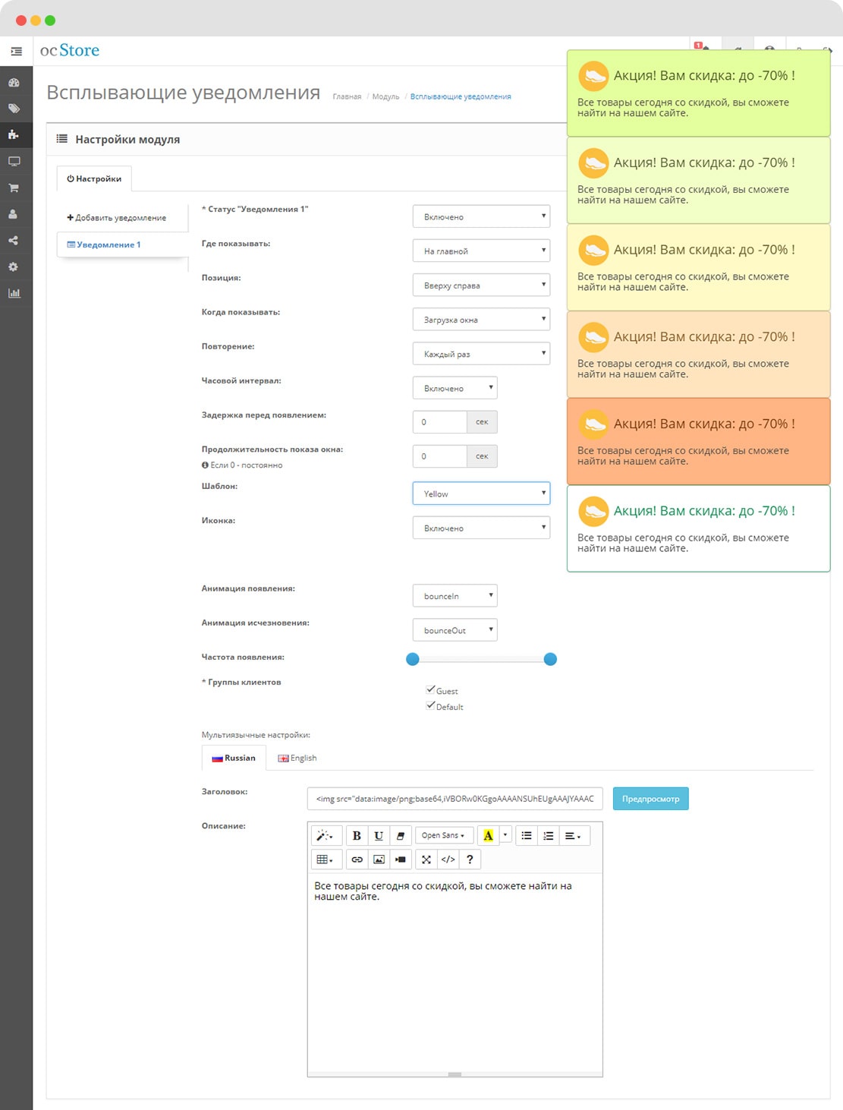Viewport: 843px width, 1110px height.
Task: Click the eraser remove-formatting icon
Action: [x=401, y=836]
